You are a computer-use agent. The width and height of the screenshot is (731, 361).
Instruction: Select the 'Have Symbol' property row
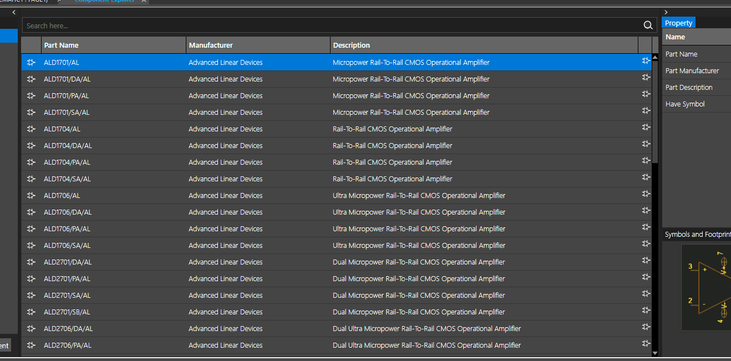[x=697, y=104]
